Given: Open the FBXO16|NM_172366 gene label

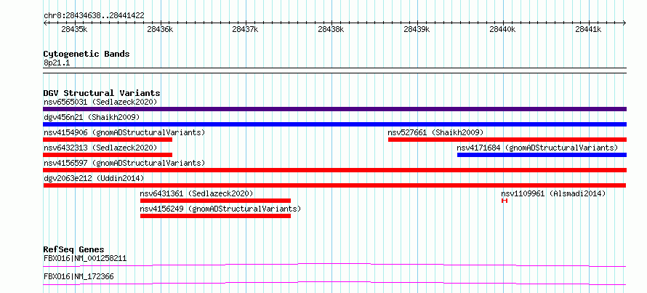Looking at the screenshot, I should 79,277.
